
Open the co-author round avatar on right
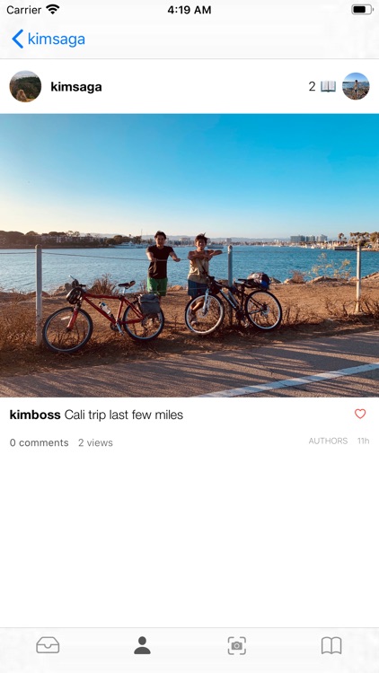pos(356,86)
